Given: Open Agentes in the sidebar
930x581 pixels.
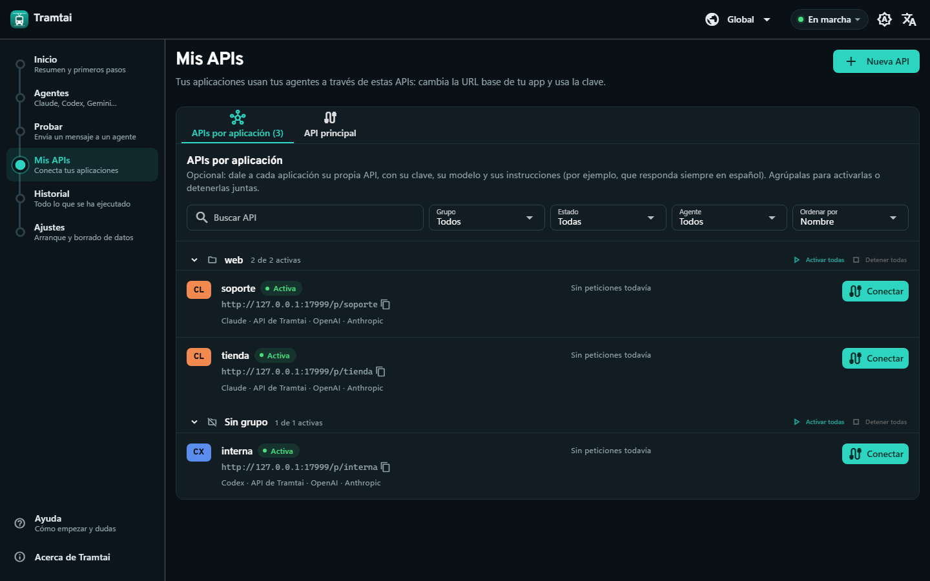Looking at the screenshot, I should (83, 97).
